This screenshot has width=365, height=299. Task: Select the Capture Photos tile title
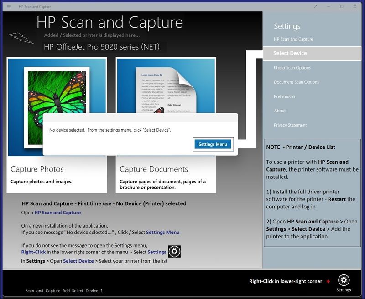pos(37,169)
